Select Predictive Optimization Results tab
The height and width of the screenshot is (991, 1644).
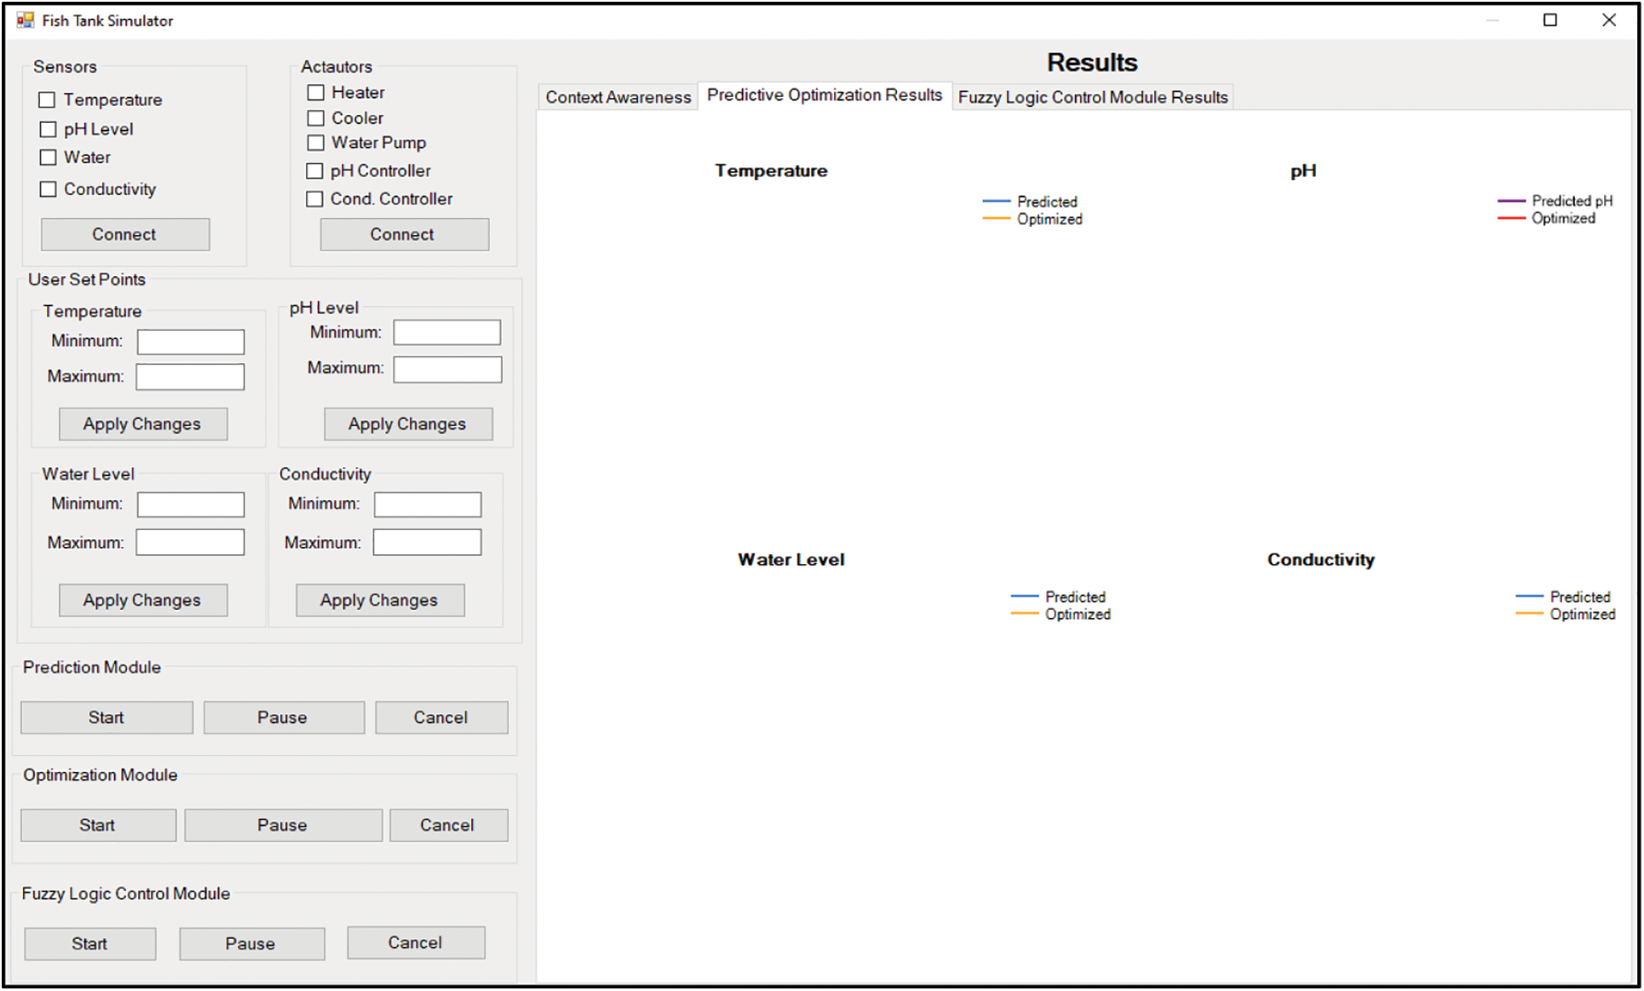tap(824, 95)
